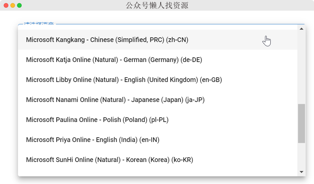
Task: Select Microsoft Kangkang Chinese (zh-CN) voice
Action: pyautogui.click(x=157, y=40)
